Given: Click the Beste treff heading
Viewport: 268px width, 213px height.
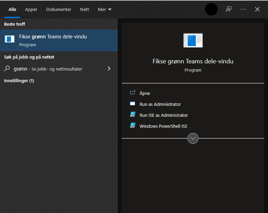Looking at the screenshot, I should coord(14,24).
